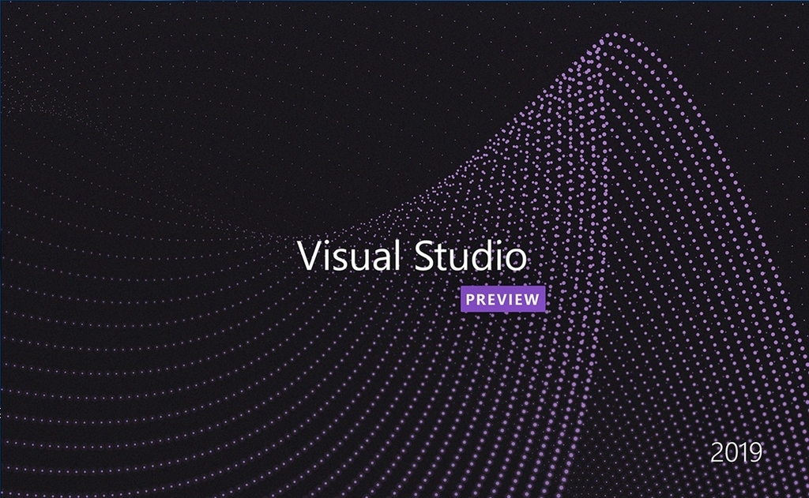Image resolution: width=809 pixels, height=498 pixels.
Task: Click the Visual Studio title text
Action: point(412,256)
